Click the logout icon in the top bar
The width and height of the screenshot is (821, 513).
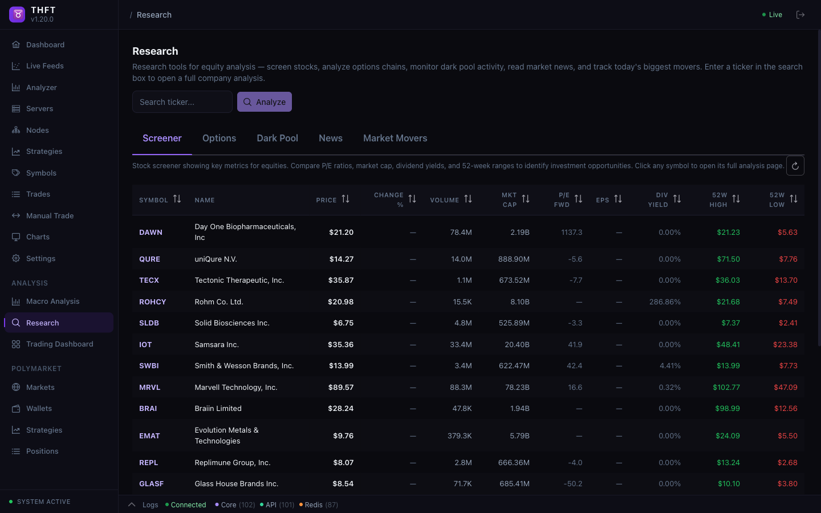point(800,14)
